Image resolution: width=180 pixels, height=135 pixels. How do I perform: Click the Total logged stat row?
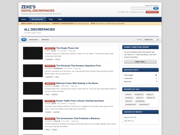click(x=140, y=75)
